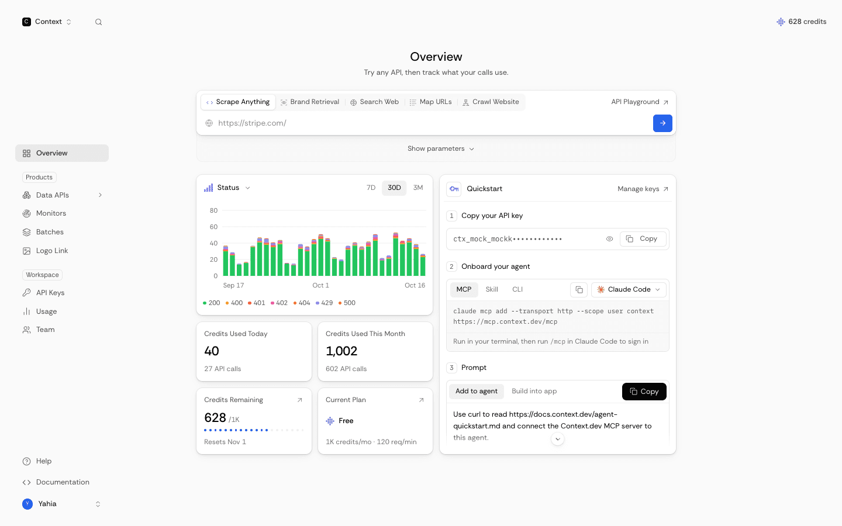The width and height of the screenshot is (842, 526).
Task: Click the Logo Link image icon
Action: click(26, 251)
